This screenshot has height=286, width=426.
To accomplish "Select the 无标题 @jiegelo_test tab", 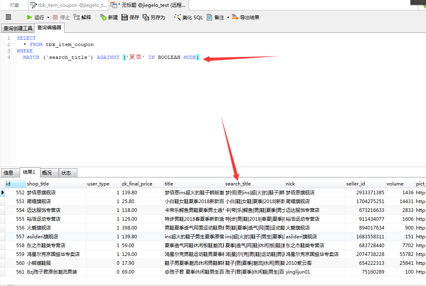I will [x=149, y=5].
